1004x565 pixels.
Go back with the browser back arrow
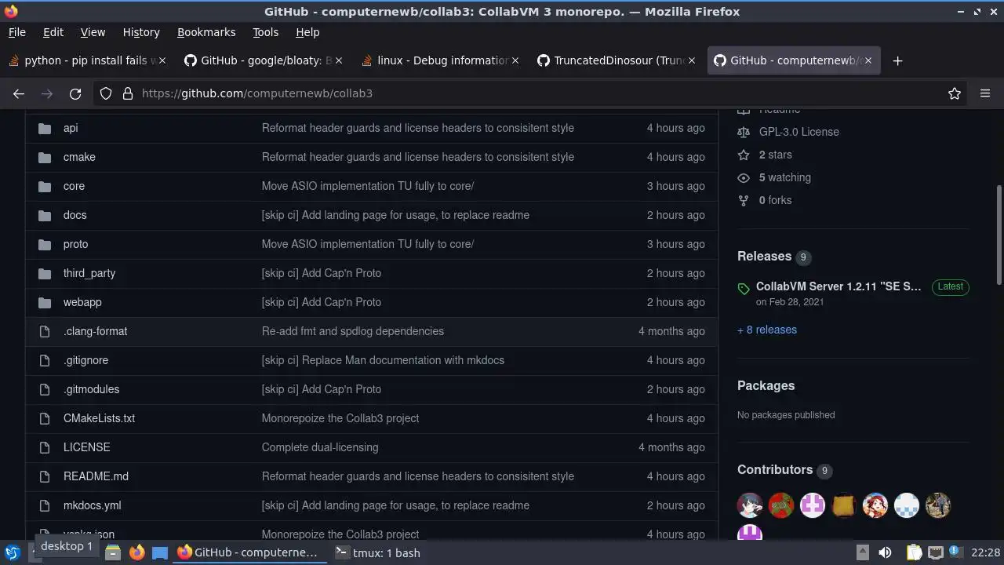point(19,93)
